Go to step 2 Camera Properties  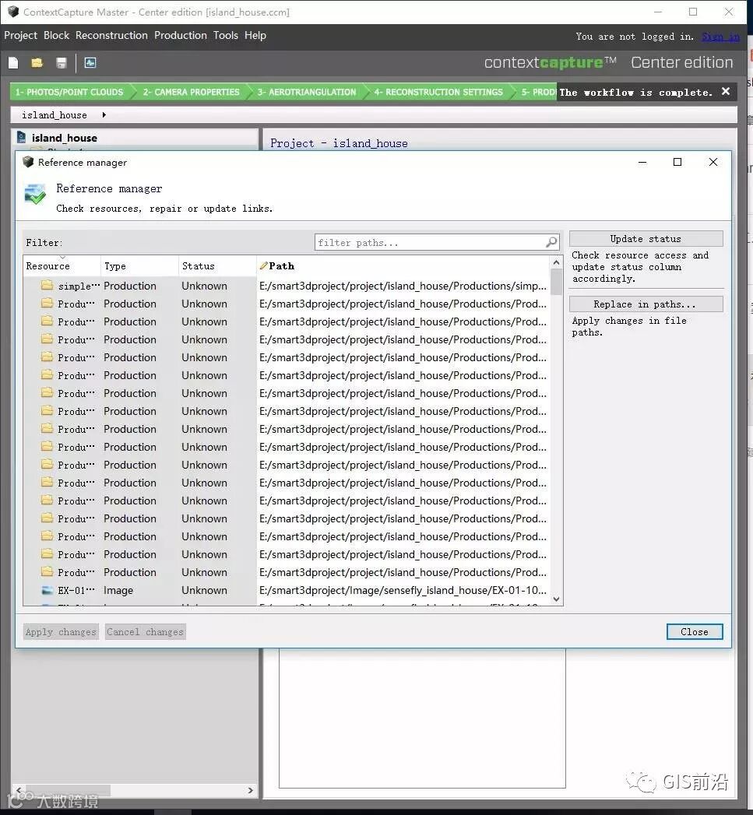point(191,92)
